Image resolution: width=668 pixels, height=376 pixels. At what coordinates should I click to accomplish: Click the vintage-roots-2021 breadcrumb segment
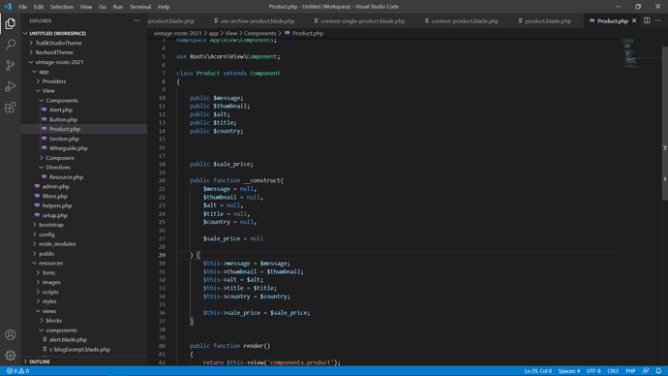(178, 33)
